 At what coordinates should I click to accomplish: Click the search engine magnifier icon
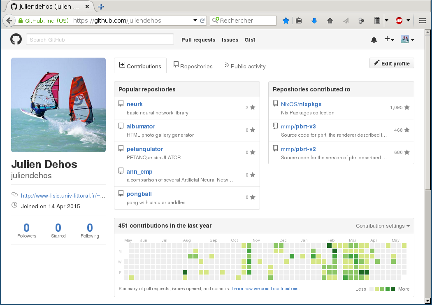pos(216,20)
